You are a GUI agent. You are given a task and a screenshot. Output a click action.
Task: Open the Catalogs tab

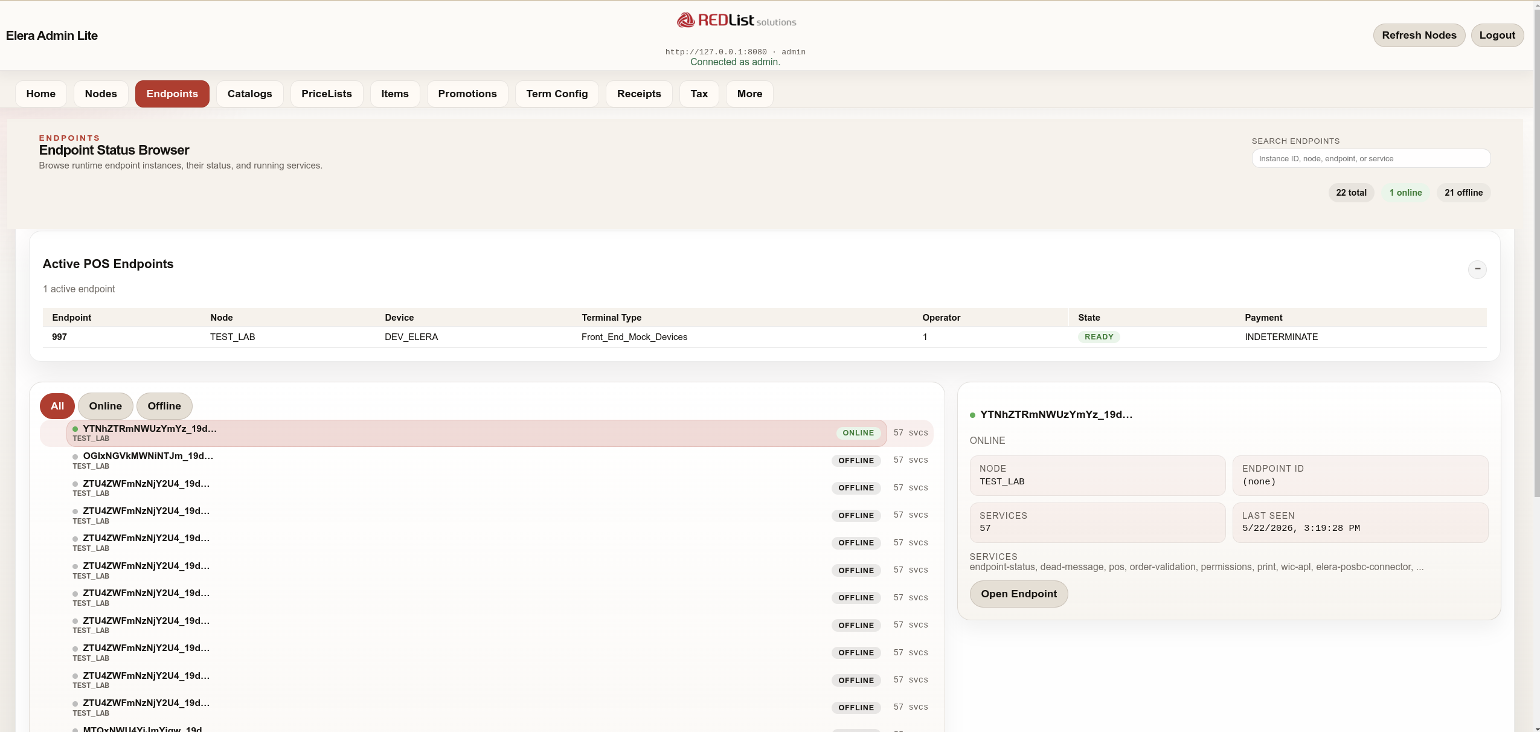coord(250,94)
